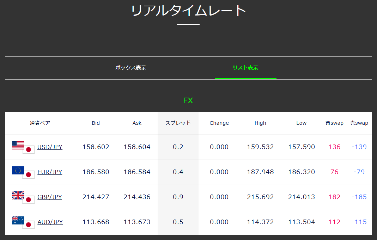377x240 pixels.
Task: Click the USD/JPY Ask price 158.604
Action: pos(137,147)
